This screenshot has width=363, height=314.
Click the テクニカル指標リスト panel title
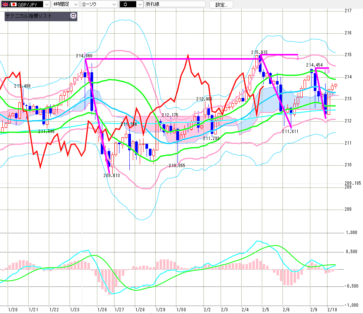[x=29, y=16]
